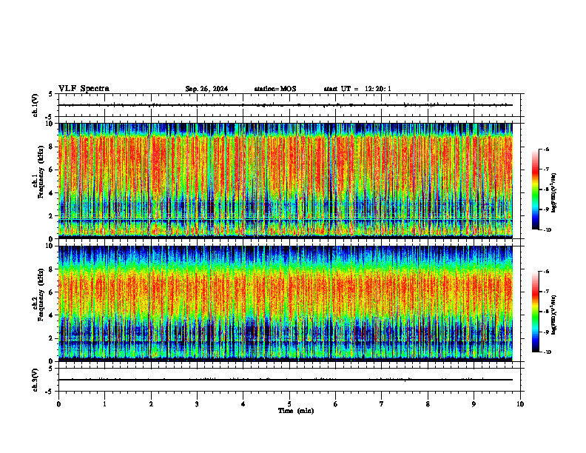Click the log(PSD) label beside ch.1 colorbar
Image resolution: width=586 pixels, height=453 pixels.
coord(554,192)
